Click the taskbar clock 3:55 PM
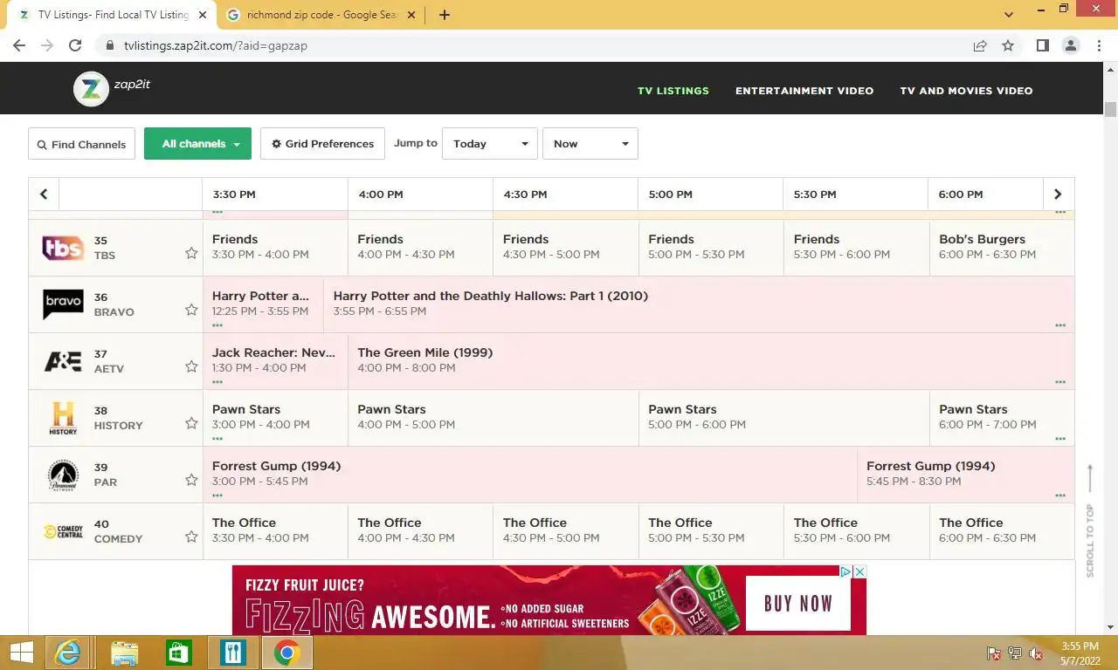This screenshot has height=670, width=1118. (x=1080, y=646)
